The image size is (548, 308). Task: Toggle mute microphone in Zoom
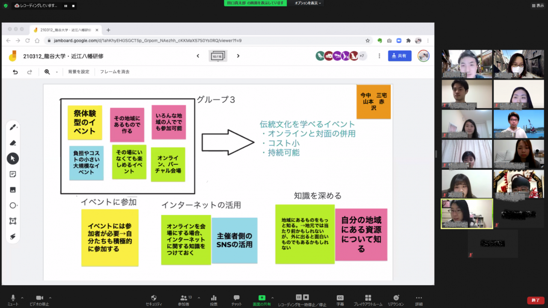[x=13, y=299]
